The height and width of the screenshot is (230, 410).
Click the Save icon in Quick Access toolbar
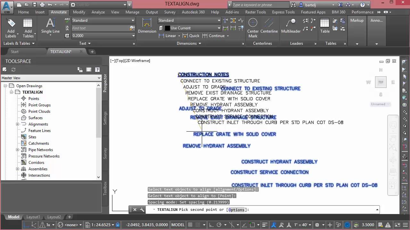[x=35, y=5]
